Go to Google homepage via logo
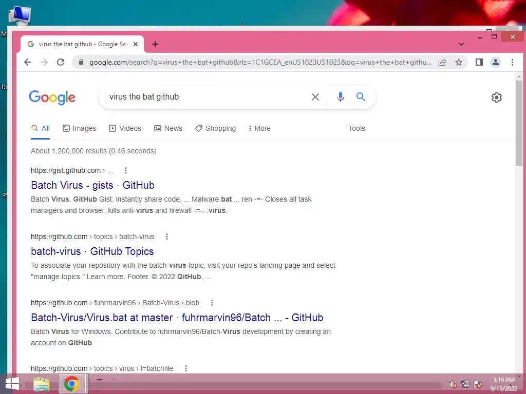526x394 pixels. tap(52, 97)
